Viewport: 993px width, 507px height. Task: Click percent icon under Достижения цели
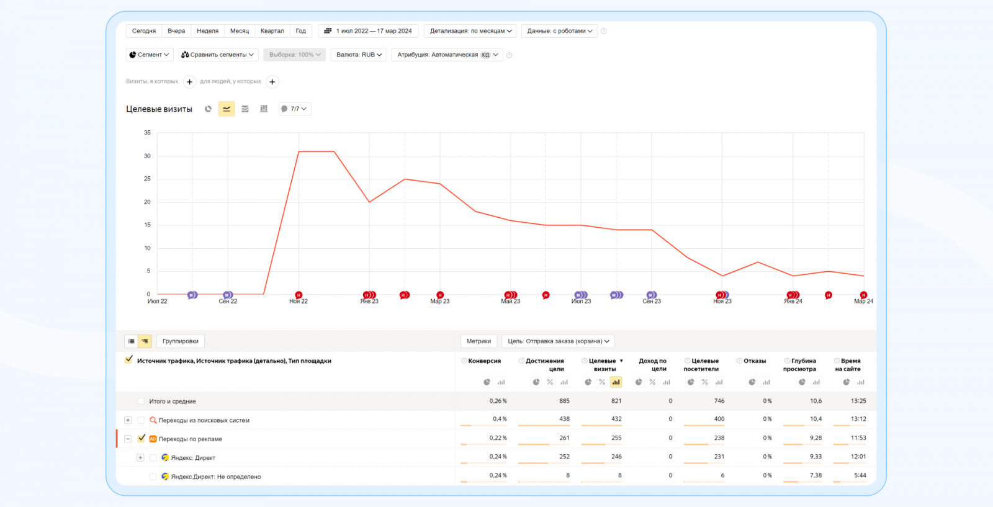pos(550,382)
